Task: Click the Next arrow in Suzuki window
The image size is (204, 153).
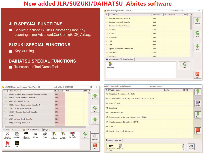Action: (197, 47)
